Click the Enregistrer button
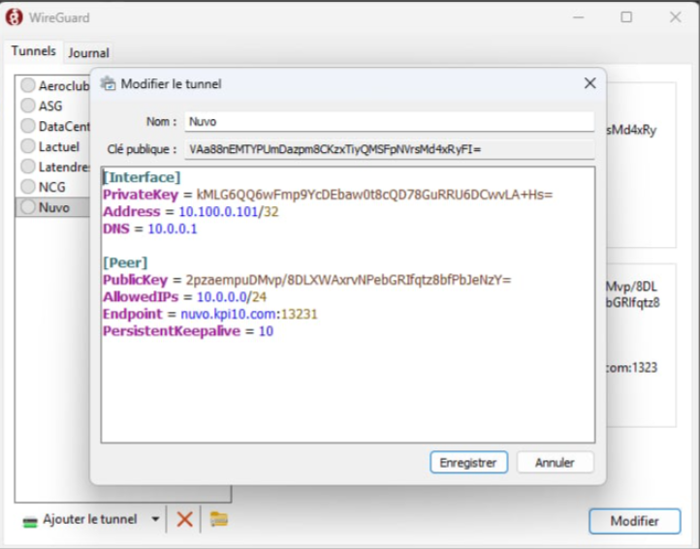700x549 pixels. coord(468,463)
